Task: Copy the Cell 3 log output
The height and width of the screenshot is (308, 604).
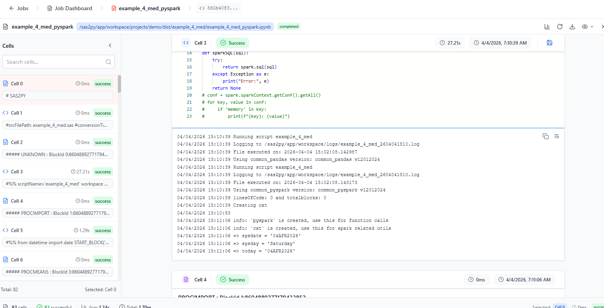Action: coord(546,136)
